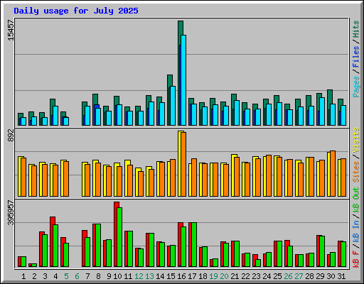Click the red kB F bar for day 10
Viewport: 364px width, 284px height.
(116, 234)
